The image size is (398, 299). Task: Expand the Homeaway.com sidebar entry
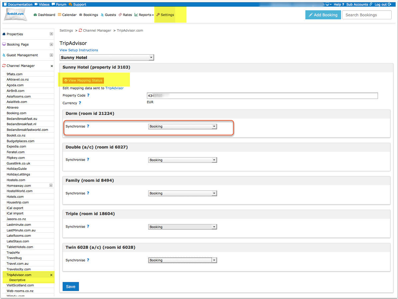point(51,185)
